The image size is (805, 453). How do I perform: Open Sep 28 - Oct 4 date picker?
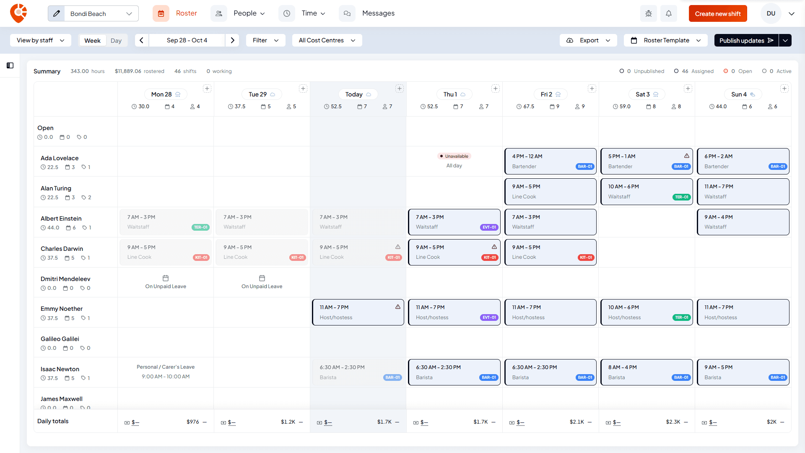tap(187, 40)
